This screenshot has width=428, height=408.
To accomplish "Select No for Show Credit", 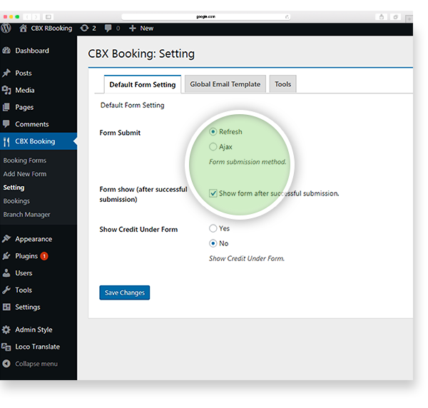I will (213, 243).
